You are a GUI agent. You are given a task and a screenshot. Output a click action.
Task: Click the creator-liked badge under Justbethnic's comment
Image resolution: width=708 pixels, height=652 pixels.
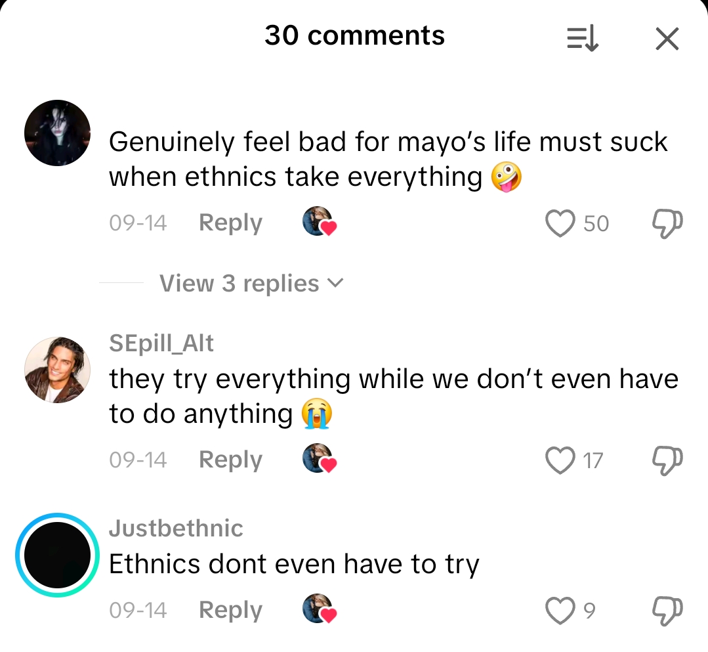coord(319,610)
